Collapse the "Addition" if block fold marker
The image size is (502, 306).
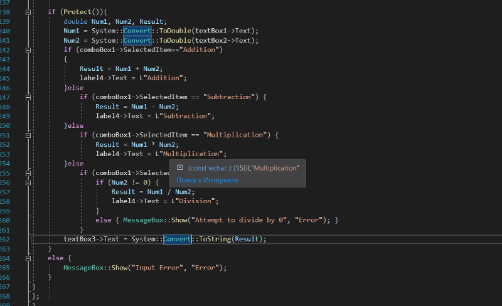point(28,50)
